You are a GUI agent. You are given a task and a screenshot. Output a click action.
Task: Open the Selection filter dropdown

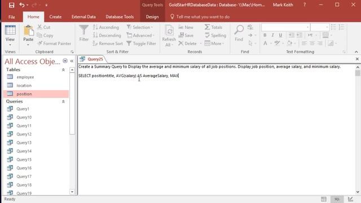140,27
